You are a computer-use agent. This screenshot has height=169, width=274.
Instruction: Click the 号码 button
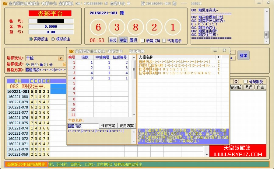[x=249, y=87]
